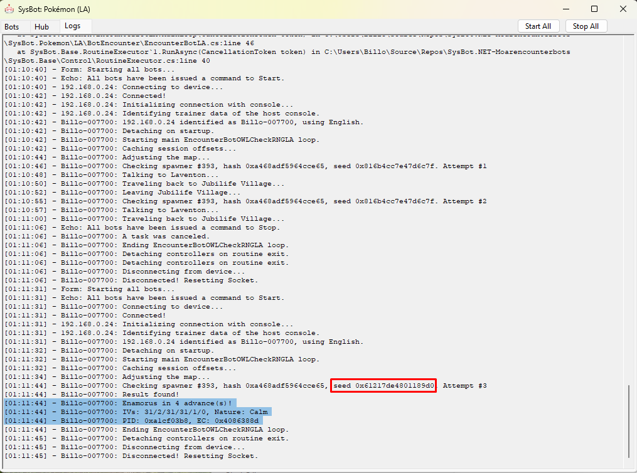The image size is (637, 473).
Task: Maximize the SysBot window
Action: 594,9
